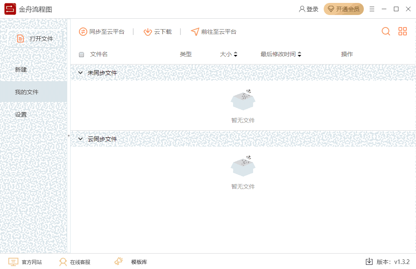This screenshot has height=269, width=416.
Task: Switch to grid view layout
Action: [x=402, y=31]
